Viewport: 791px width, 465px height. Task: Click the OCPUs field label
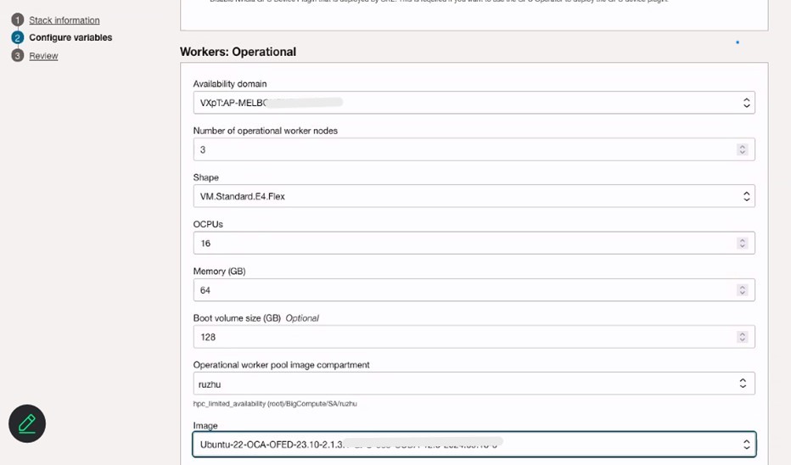[208, 224]
